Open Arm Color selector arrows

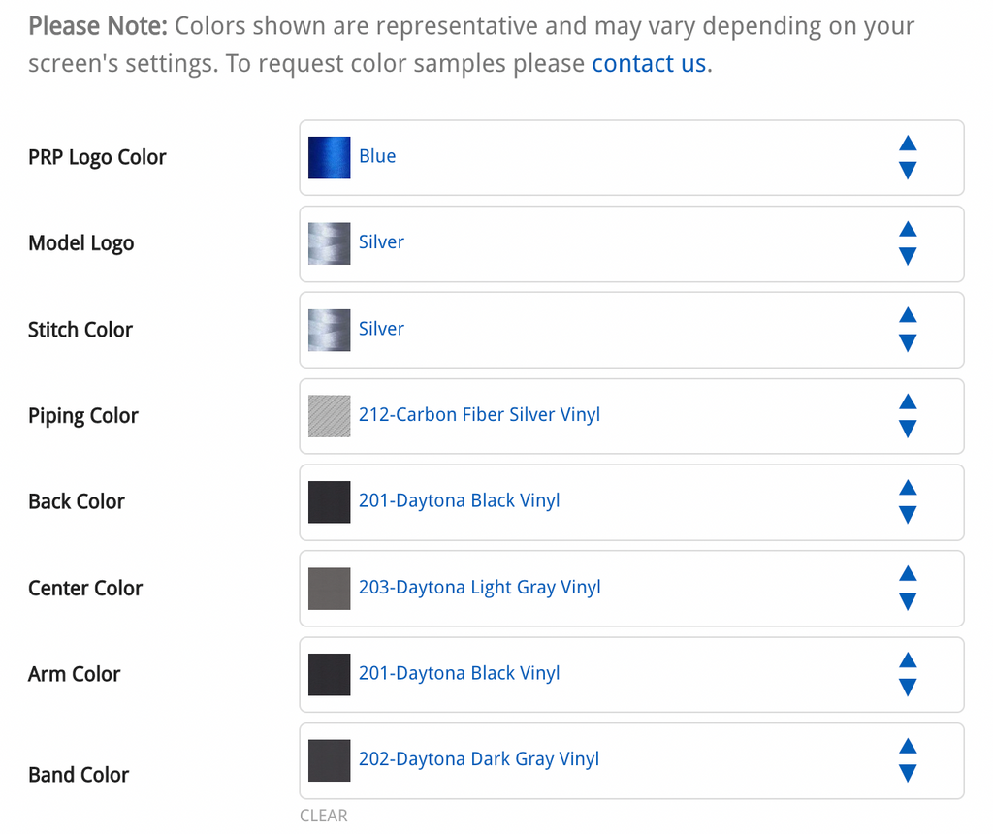tap(908, 674)
